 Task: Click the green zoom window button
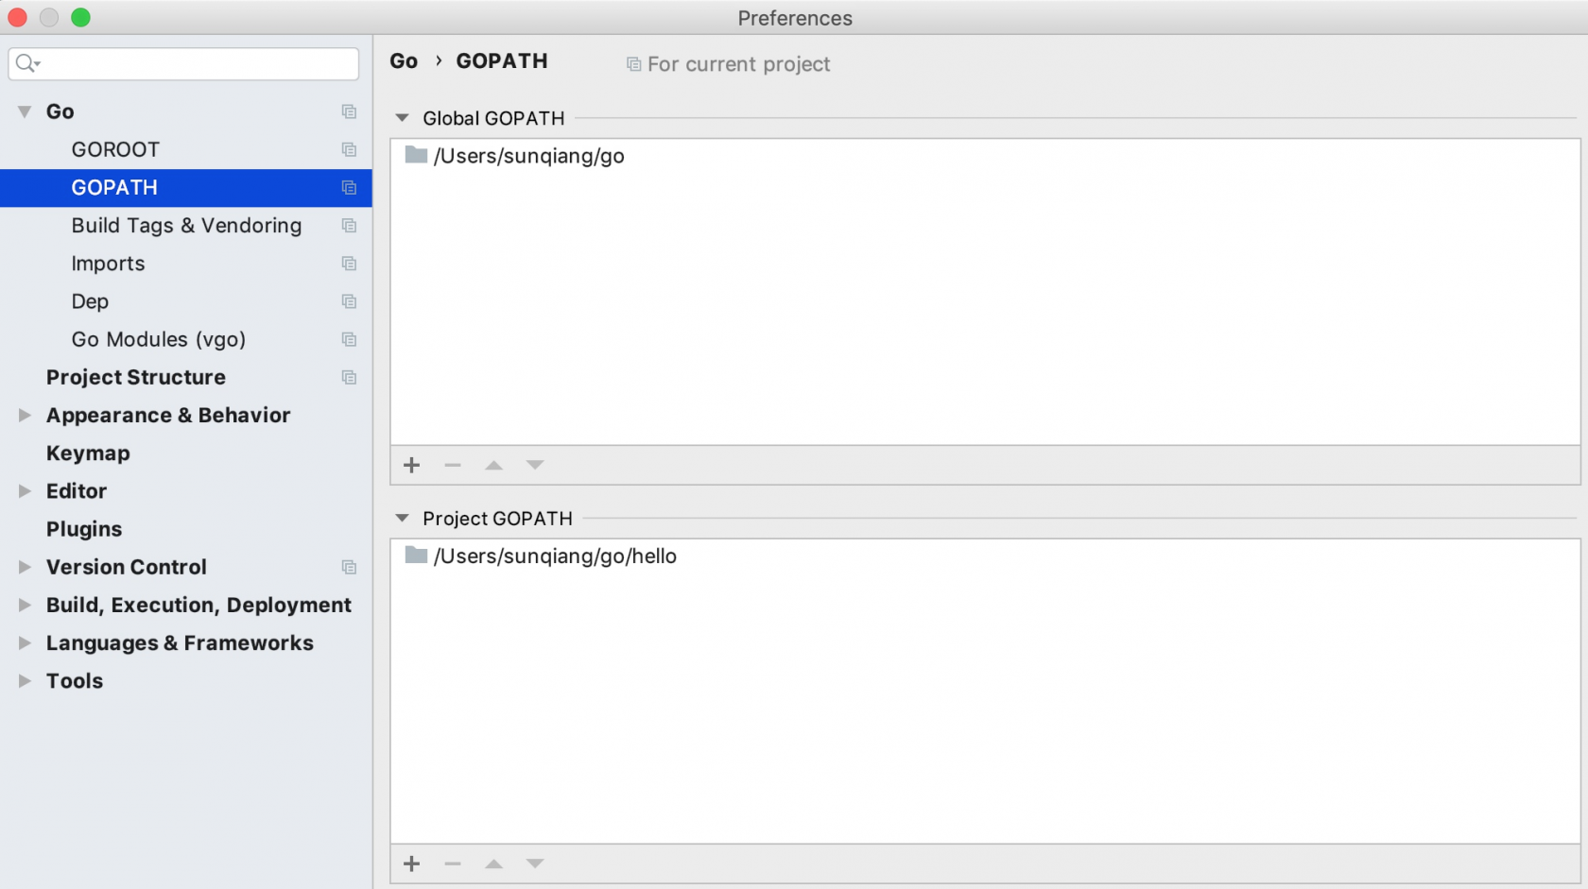[x=81, y=17]
